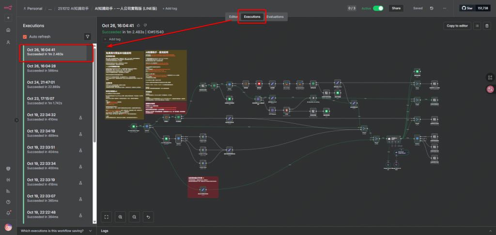Screen dimensions: 496x235
Task: Open the executions filter funnel icon
Action: tap(87, 36)
